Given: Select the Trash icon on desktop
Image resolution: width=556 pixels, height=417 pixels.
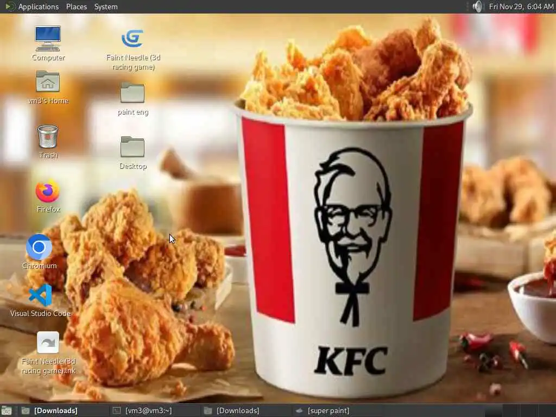Looking at the screenshot, I should (48, 136).
